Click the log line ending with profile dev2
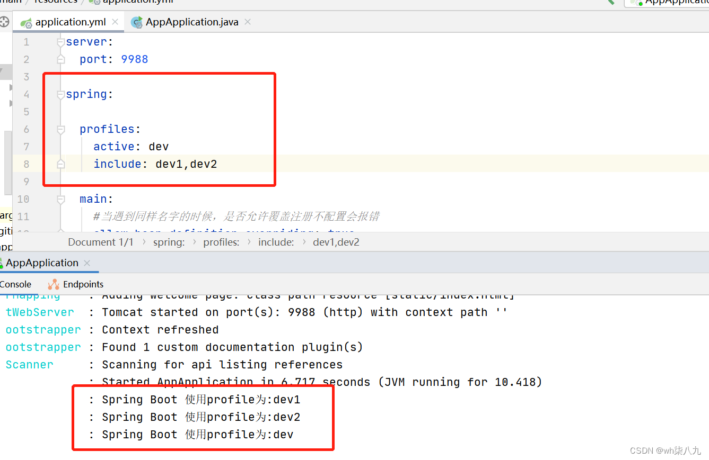 (201, 417)
